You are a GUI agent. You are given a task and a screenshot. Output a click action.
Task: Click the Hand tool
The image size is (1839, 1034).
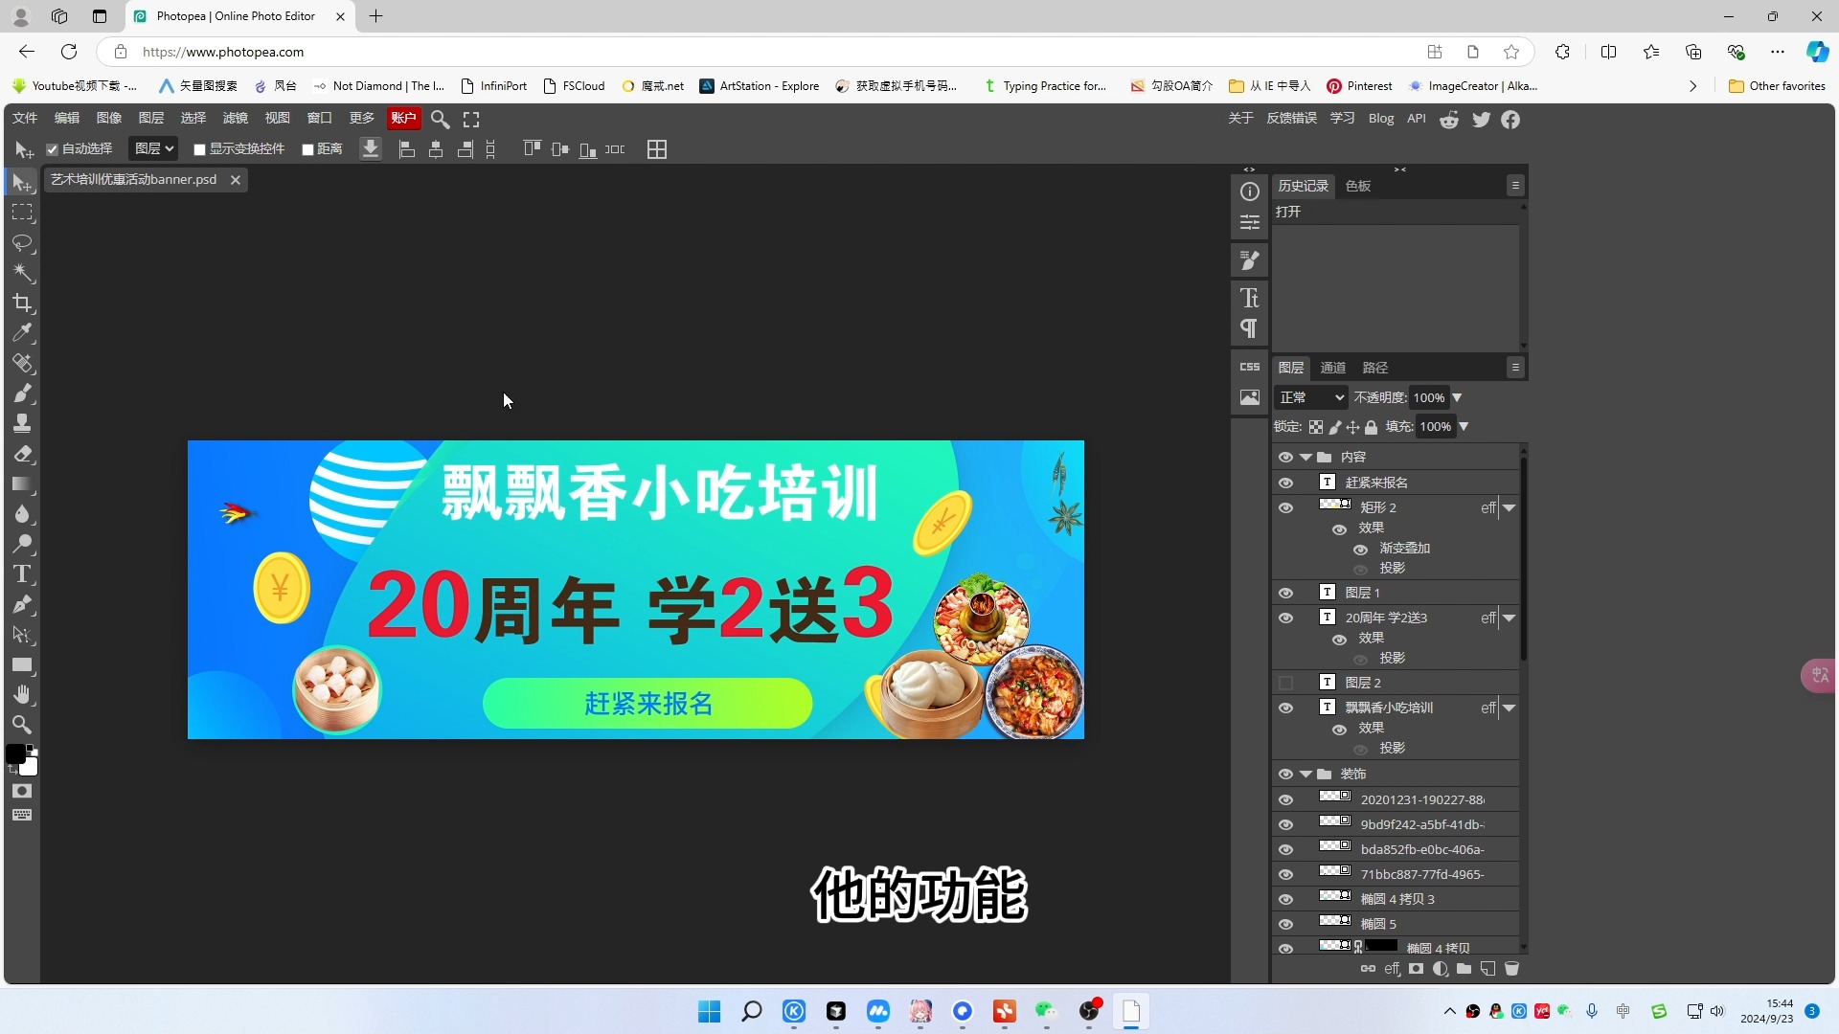tap(23, 694)
